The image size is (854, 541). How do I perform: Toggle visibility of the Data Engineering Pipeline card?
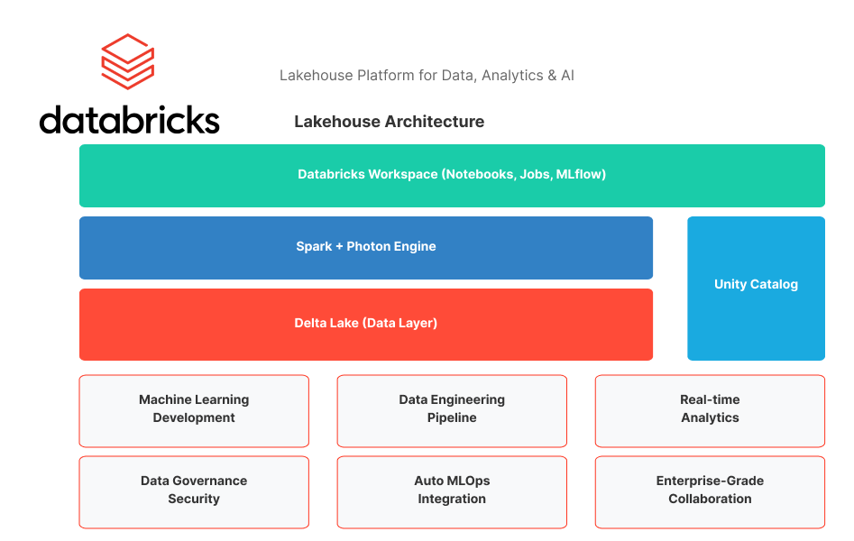click(x=452, y=410)
